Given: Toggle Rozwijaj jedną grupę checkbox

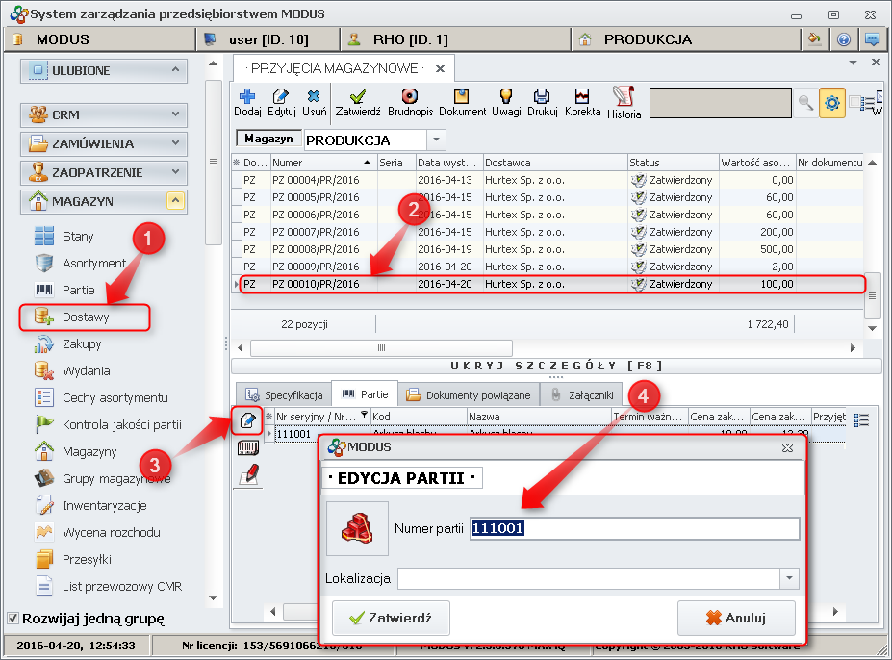Looking at the screenshot, I should (12, 618).
